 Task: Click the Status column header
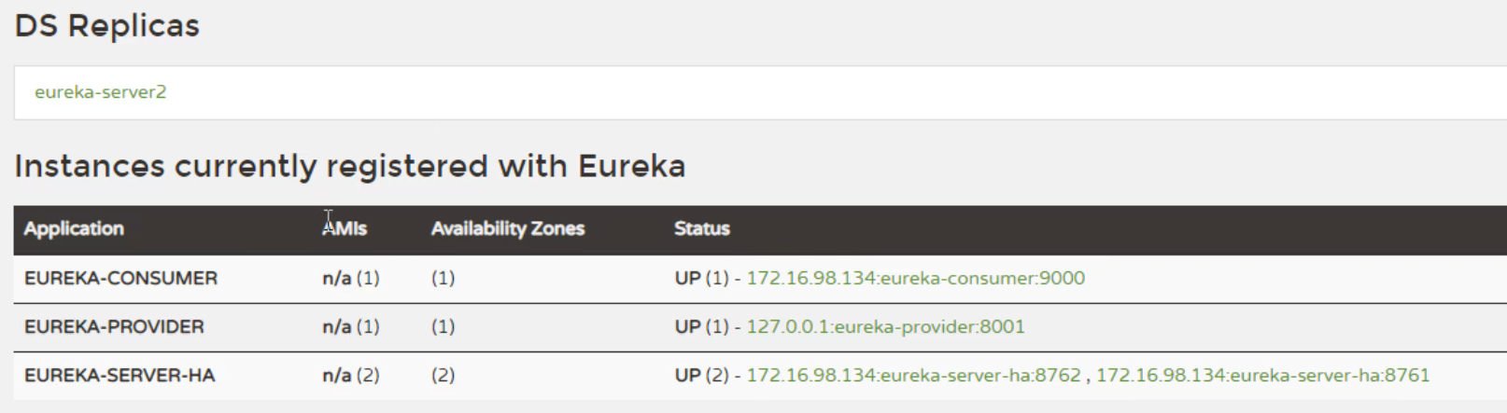[x=702, y=228]
